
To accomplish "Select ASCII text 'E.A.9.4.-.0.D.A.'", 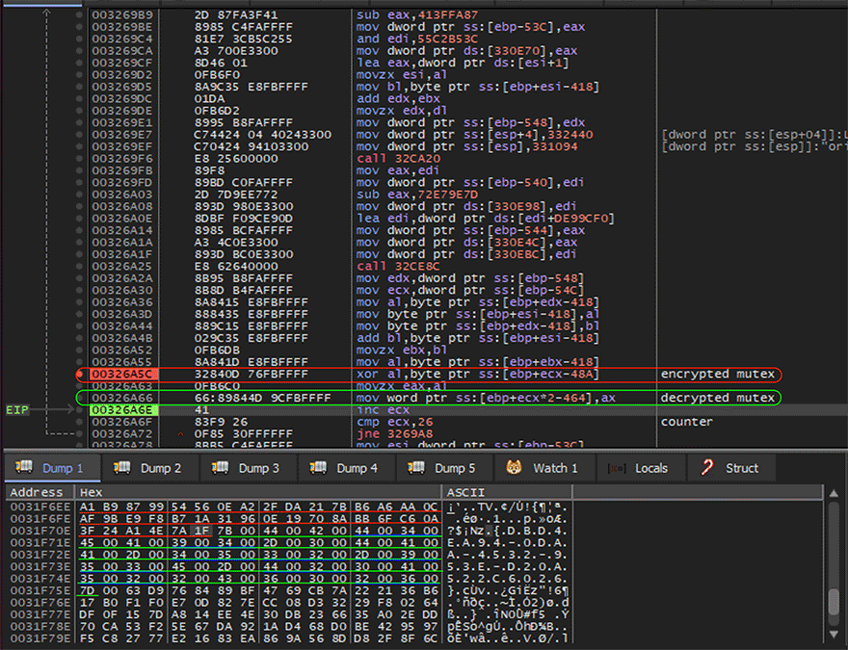I will click(507, 542).
